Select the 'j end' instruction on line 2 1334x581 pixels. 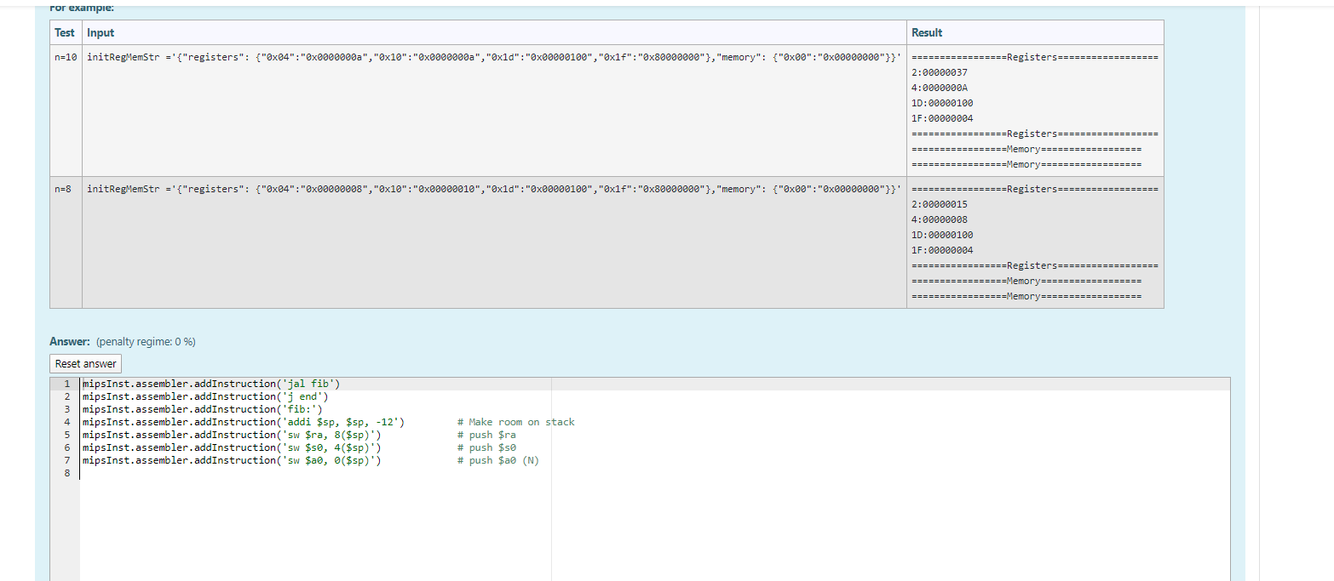coord(204,396)
